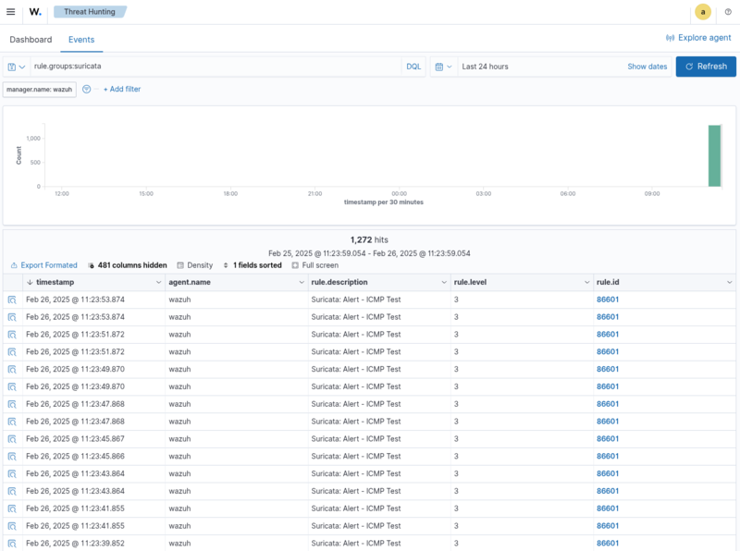This screenshot has height=551, width=740.
Task: Switch to the Dashboard tab
Action: 31,40
